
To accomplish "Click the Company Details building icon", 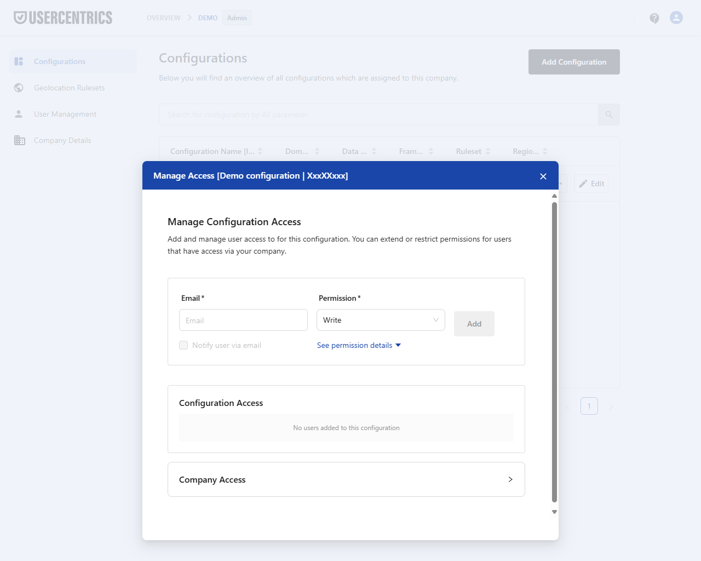I will pyautogui.click(x=20, y=140).
